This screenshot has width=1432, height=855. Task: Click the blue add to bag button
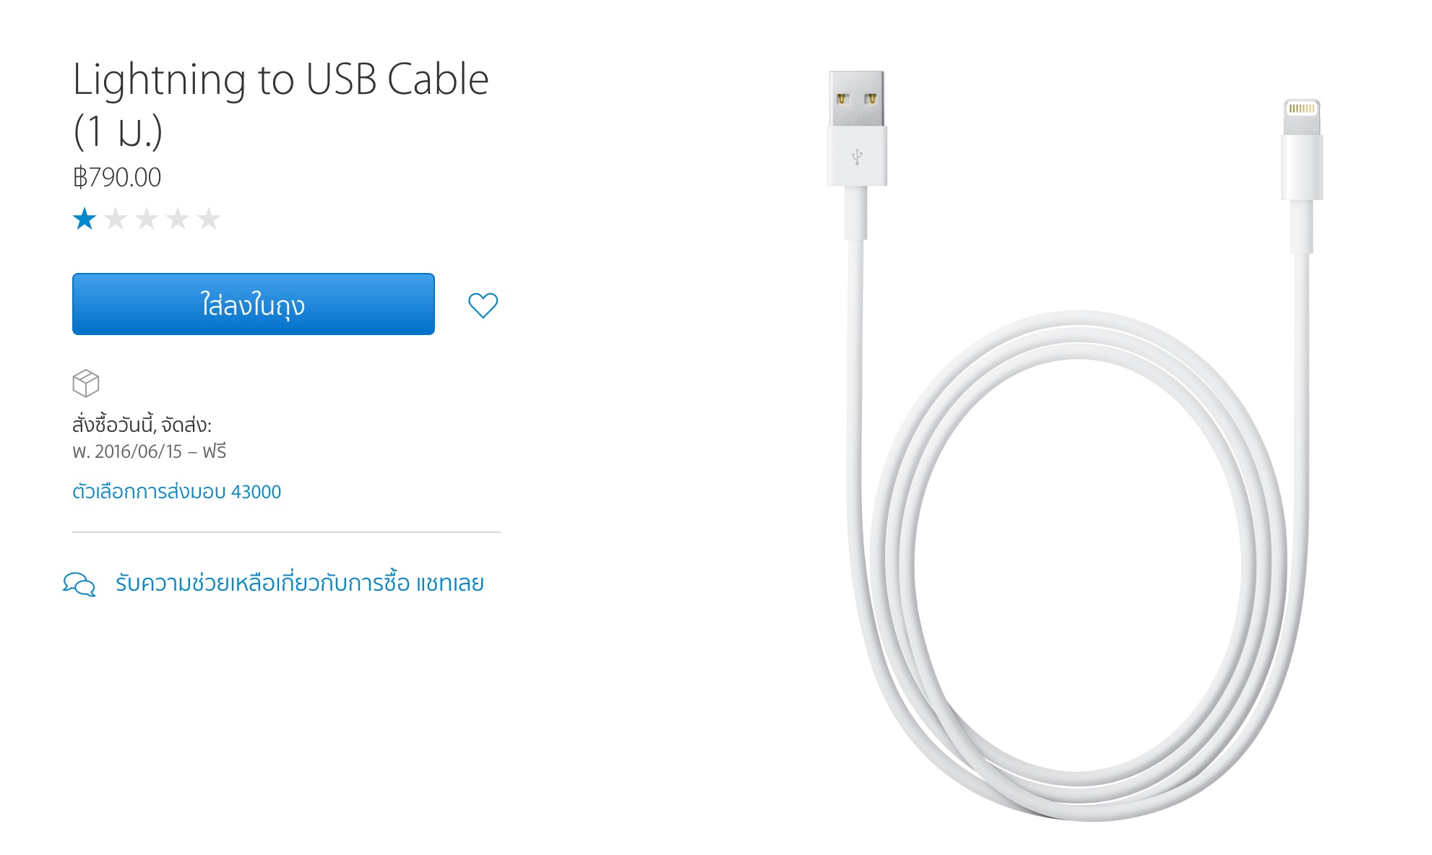point(253,304)
